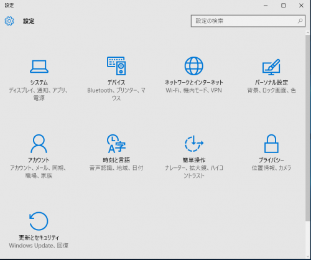Click the Wi-Fi、機内モード、VPN description
This screenshot has width=311, height=260.
pos(194,90)
